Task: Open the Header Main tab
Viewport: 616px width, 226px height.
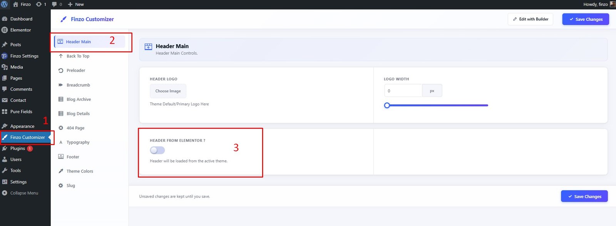Action: [89, 42]
